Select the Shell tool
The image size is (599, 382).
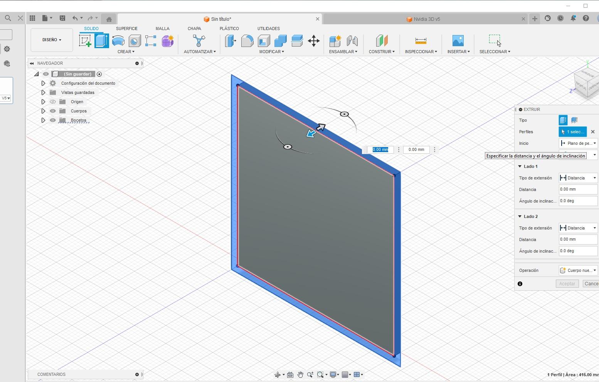264,41
